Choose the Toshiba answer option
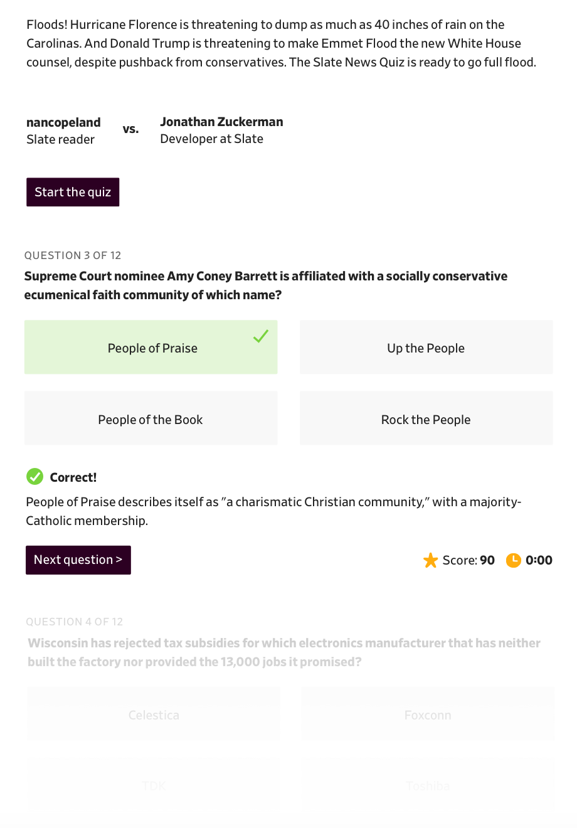 point(428,785)
